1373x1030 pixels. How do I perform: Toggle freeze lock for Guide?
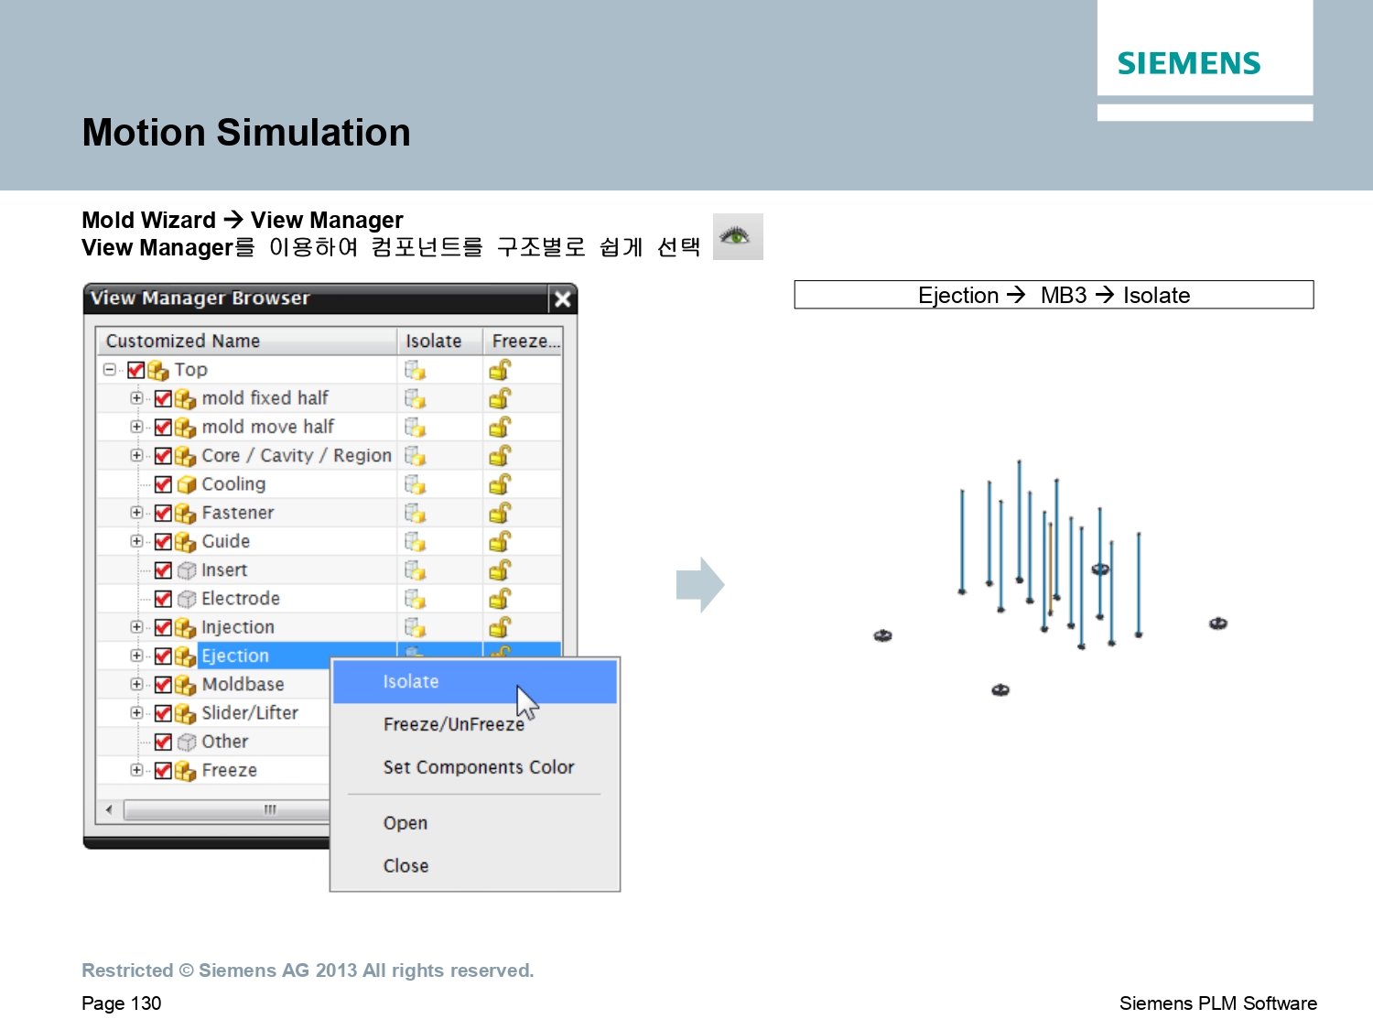(x=500, y=541)
